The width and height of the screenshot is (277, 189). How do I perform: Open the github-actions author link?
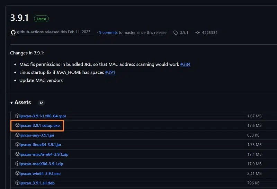[x=30, y=32]
